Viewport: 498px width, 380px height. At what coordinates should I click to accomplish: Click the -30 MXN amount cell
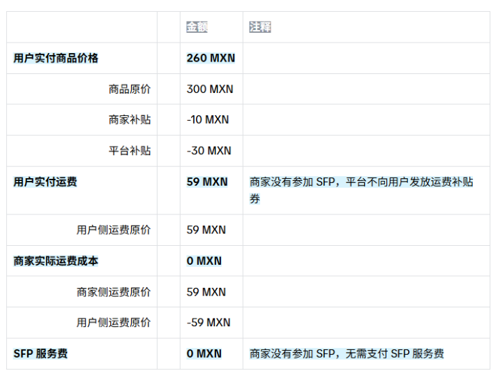(209, 151)
